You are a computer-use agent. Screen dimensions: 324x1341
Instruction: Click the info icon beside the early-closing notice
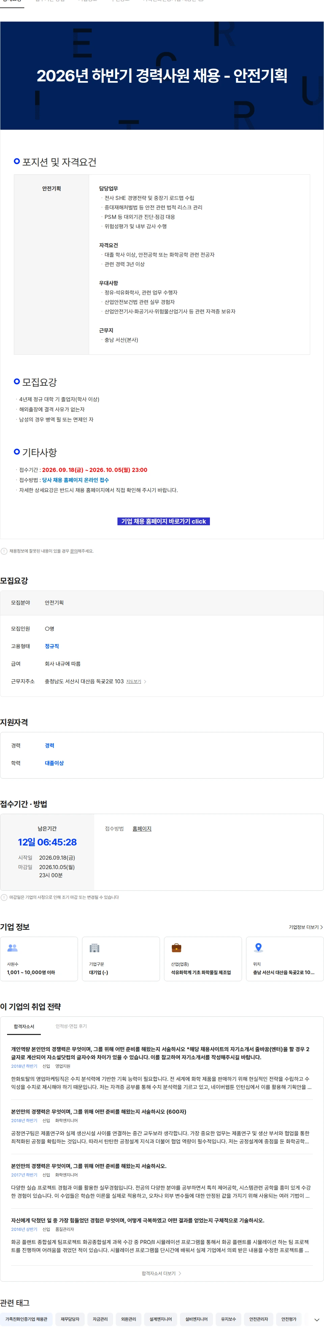pos(4,897)
